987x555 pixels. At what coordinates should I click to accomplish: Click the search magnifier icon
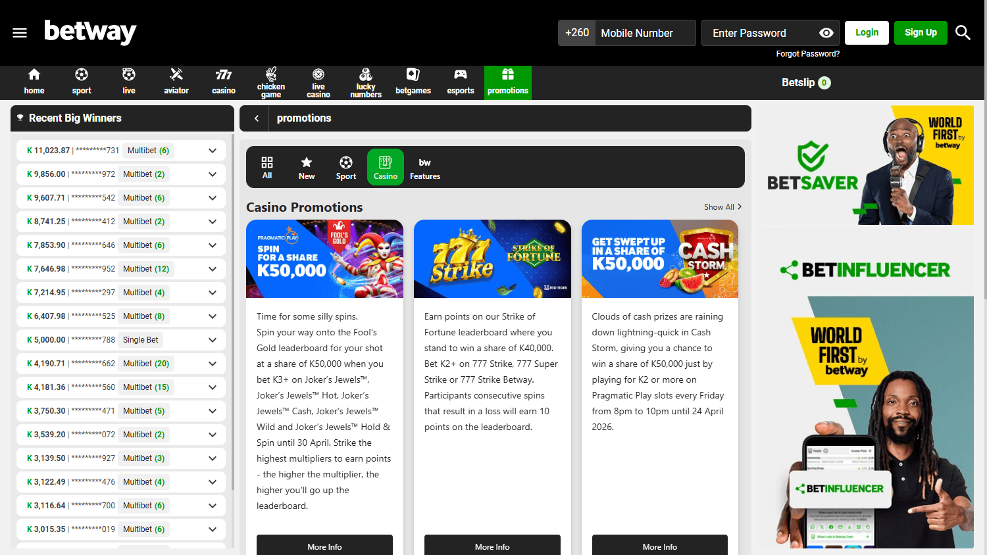(x=963, y=33)
